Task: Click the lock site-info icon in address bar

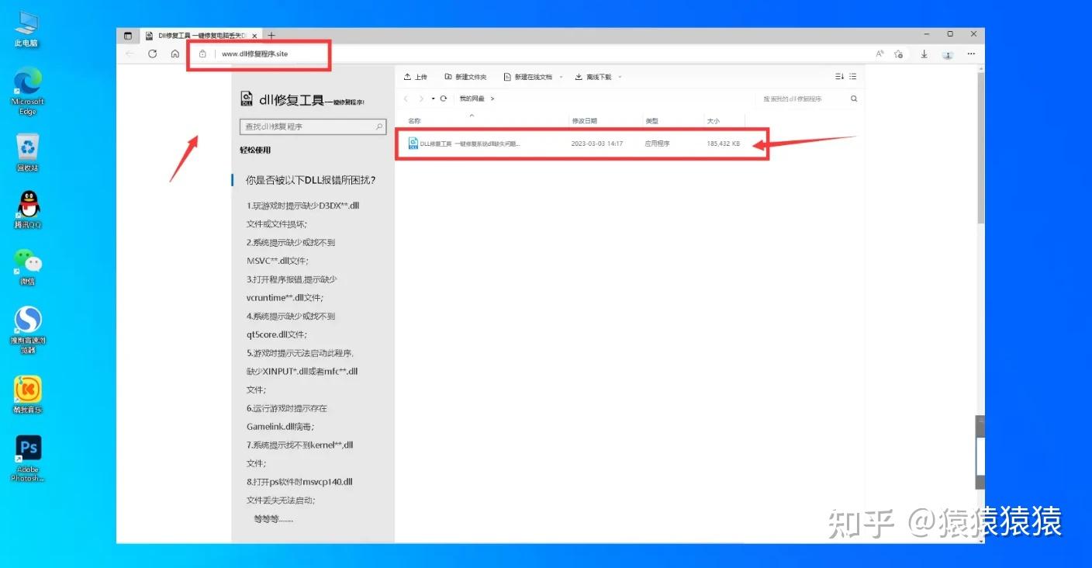Action: coord(202,54)
